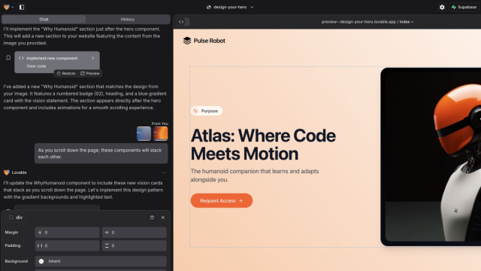The height and width of the screenshot is (271, 481).
Task: Click the Restore button
Action: click(66, 74)
